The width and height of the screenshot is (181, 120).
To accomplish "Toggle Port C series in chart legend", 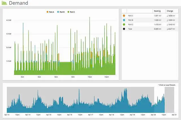I will pyautogui.click(x=71, y=12).
